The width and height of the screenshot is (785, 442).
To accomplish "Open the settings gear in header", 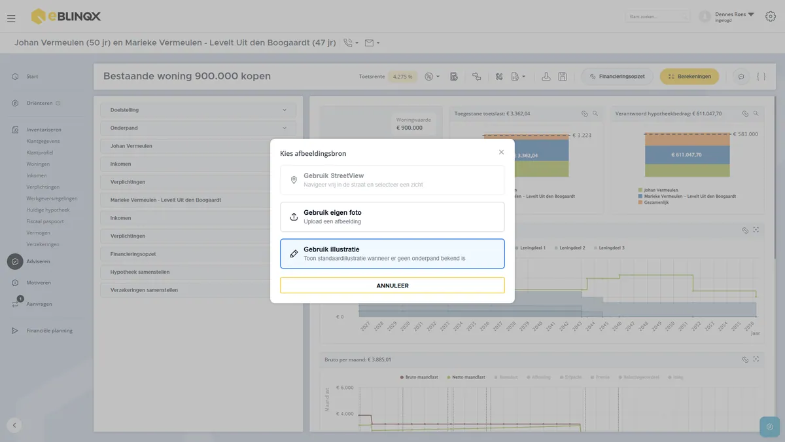I will point(770,16).
